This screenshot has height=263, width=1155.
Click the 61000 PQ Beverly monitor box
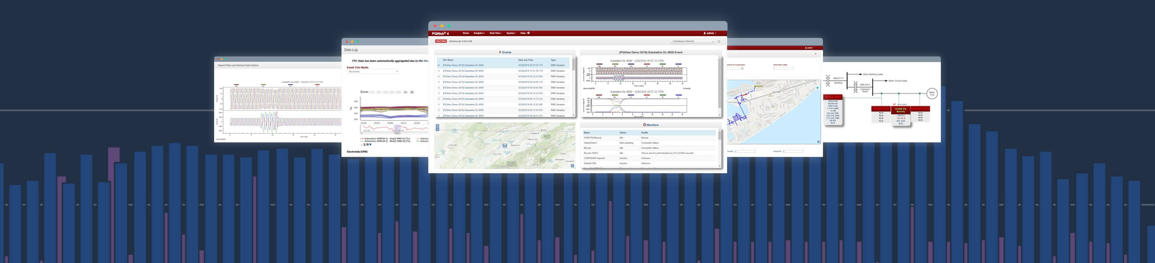900,116
